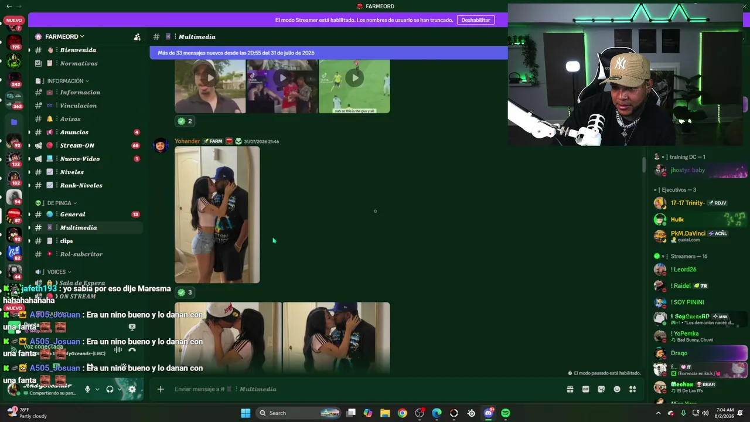Open server with 195 badge
This screenshot has height=422, width=750.
(14, 42)
